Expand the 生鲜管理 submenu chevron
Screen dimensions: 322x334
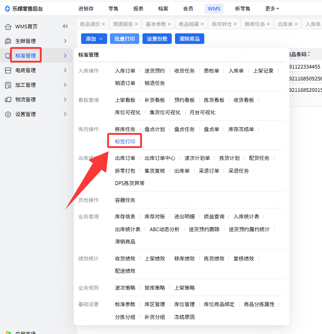click(65, 41)
